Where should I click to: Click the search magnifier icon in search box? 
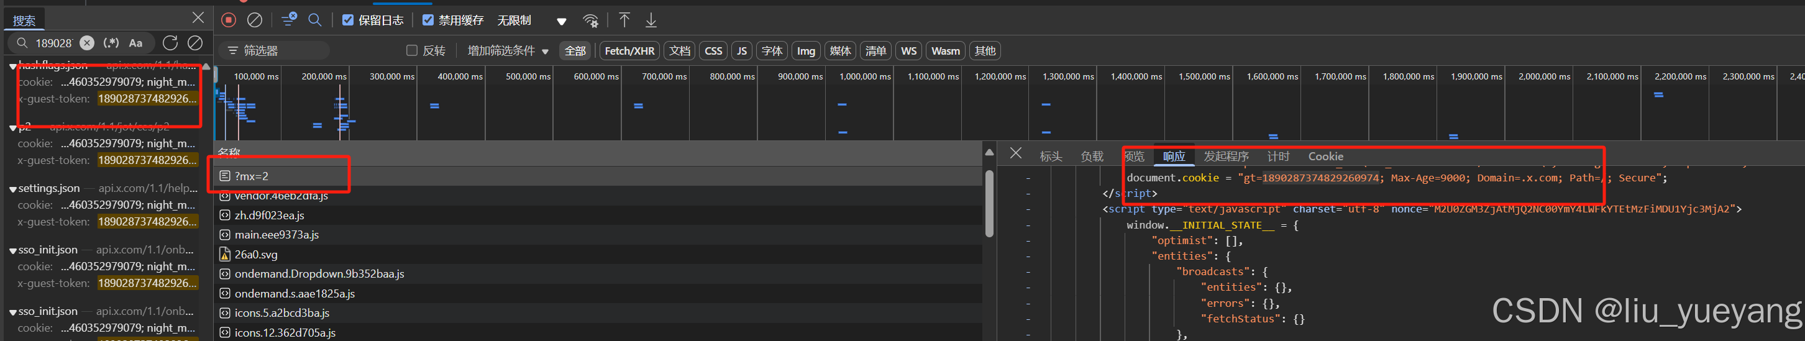tap(22, 43)
